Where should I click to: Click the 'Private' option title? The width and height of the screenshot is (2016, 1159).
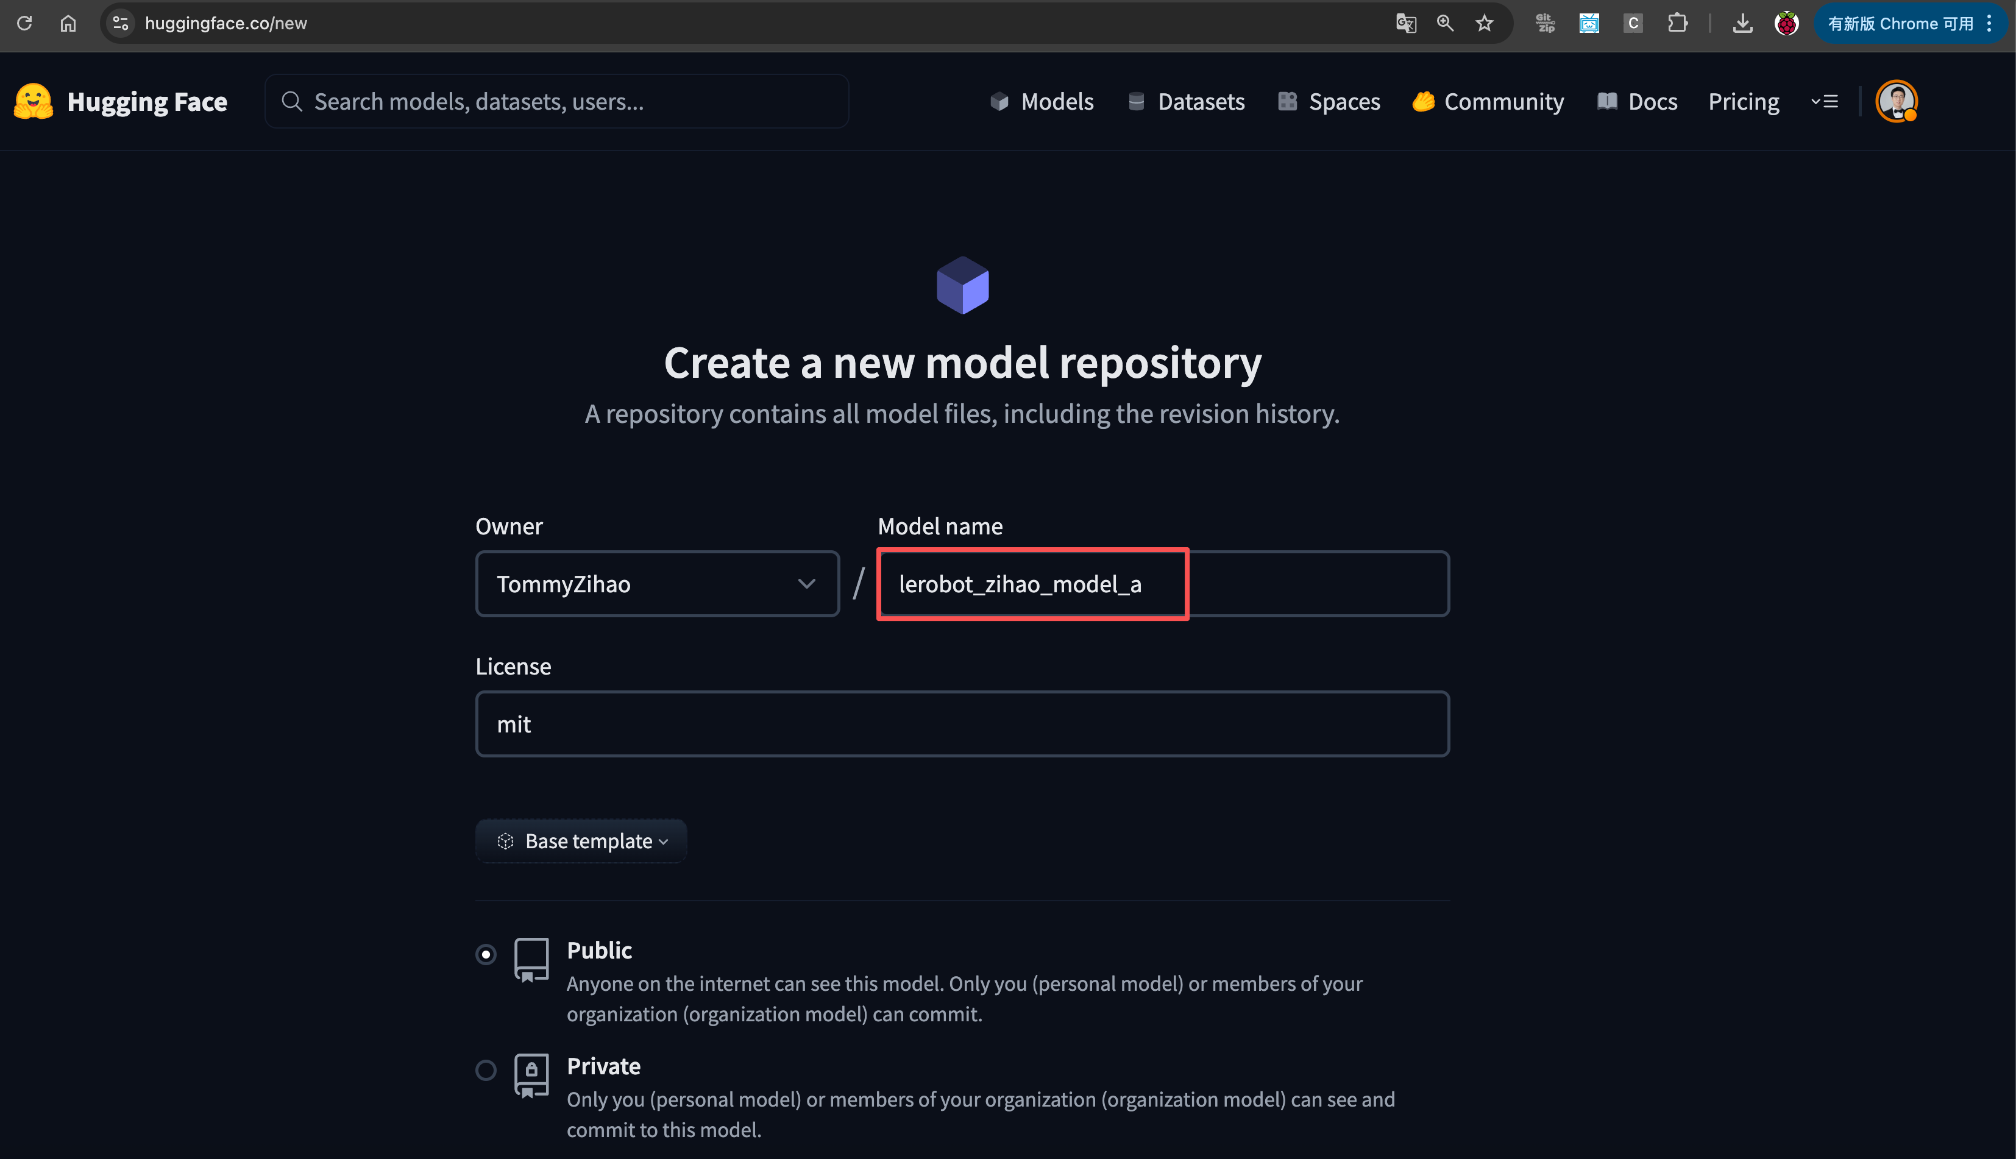(603, 1066)
